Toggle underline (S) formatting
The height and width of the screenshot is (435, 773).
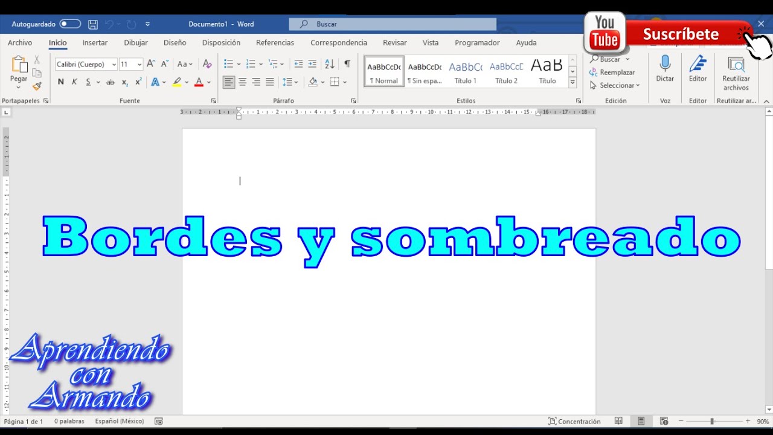point(88,82)
